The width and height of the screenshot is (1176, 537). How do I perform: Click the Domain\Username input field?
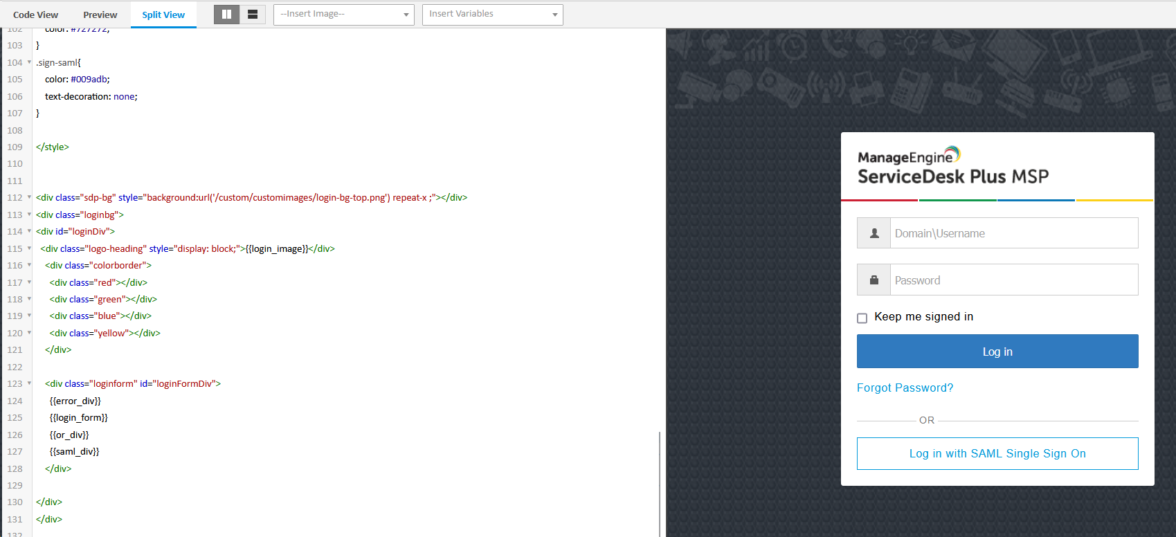[x=1014, y=233]
